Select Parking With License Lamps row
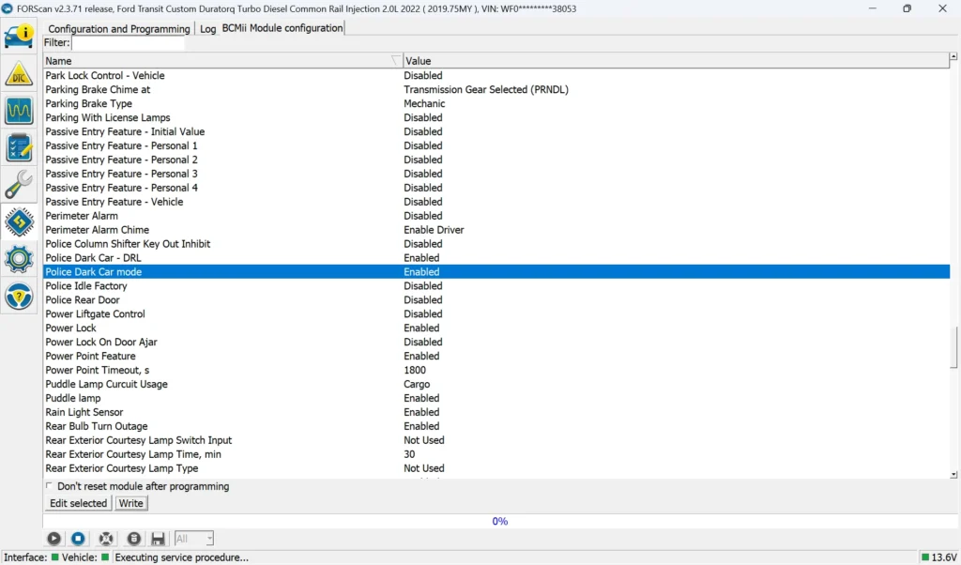This screenshot has width=961, height=565. (496, 117)
